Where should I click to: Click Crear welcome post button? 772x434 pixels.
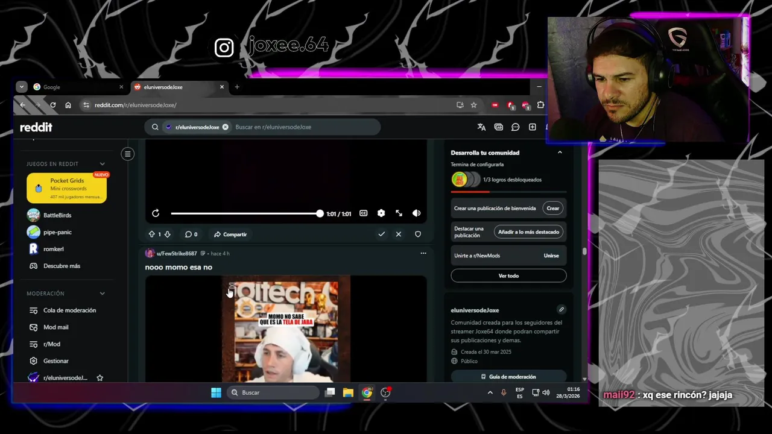pyautogui.click(x=553, y=209)
